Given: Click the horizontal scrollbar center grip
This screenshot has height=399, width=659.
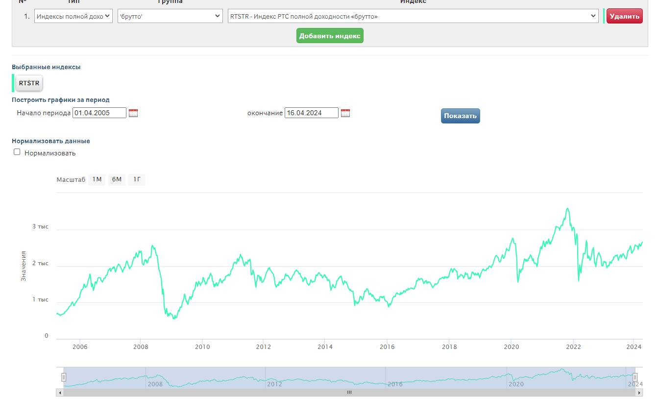Looking at the screenshot, I should (x=349, y=393).
